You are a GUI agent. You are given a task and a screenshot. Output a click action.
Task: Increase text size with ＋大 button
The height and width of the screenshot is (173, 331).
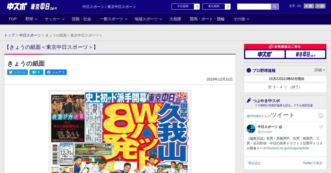(x=309, y=6)
